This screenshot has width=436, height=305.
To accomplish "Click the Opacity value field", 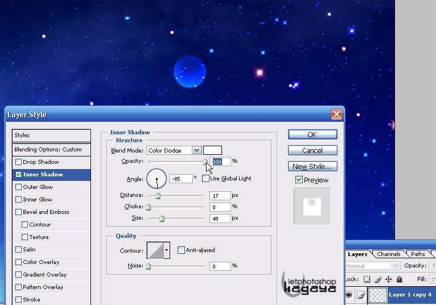I will [220, 162].
